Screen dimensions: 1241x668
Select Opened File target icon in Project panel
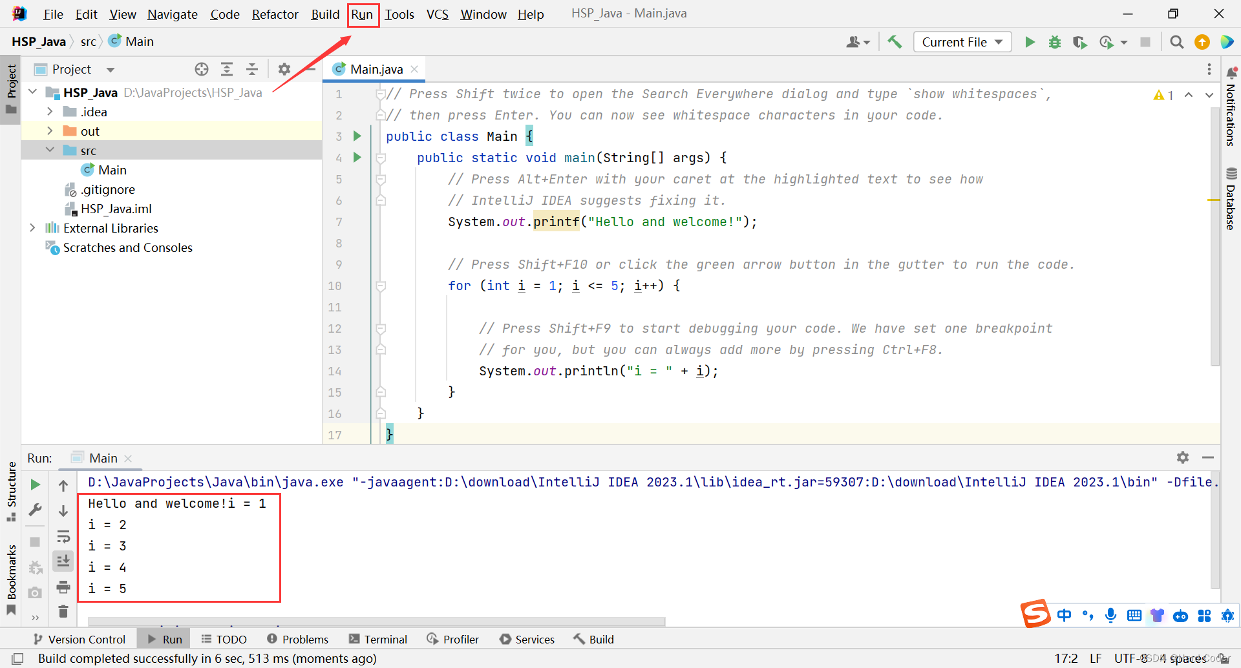coord(202,69)
